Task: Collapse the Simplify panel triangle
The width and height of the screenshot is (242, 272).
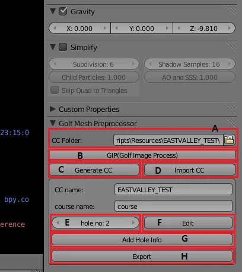Action: click(x=53, y=47)
